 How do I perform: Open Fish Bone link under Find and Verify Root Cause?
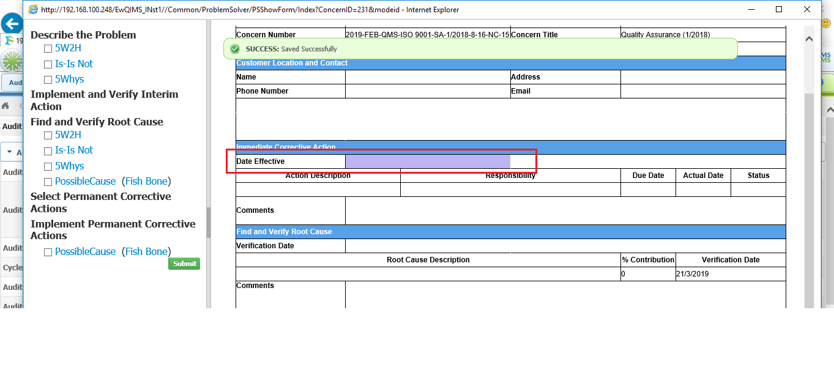coord(146,181)
